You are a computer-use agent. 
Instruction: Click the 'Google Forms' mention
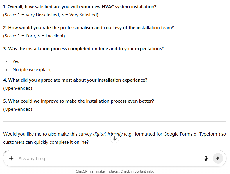[177, 134]
